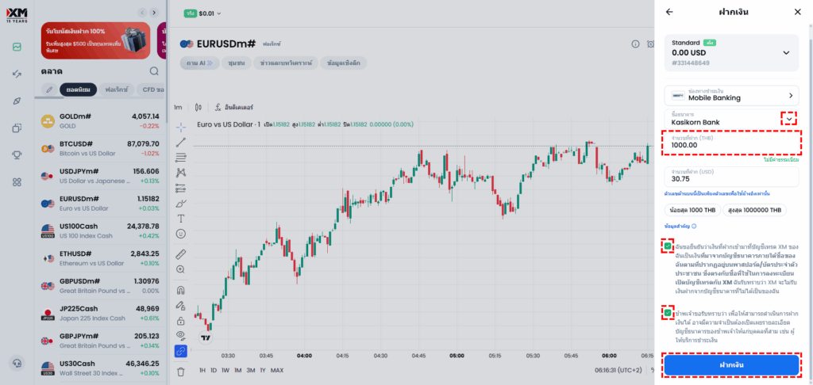The height and width of the screenshot is (385, 813).
Task: Expand the Standard account selector
Action: (x=786, y=52)
